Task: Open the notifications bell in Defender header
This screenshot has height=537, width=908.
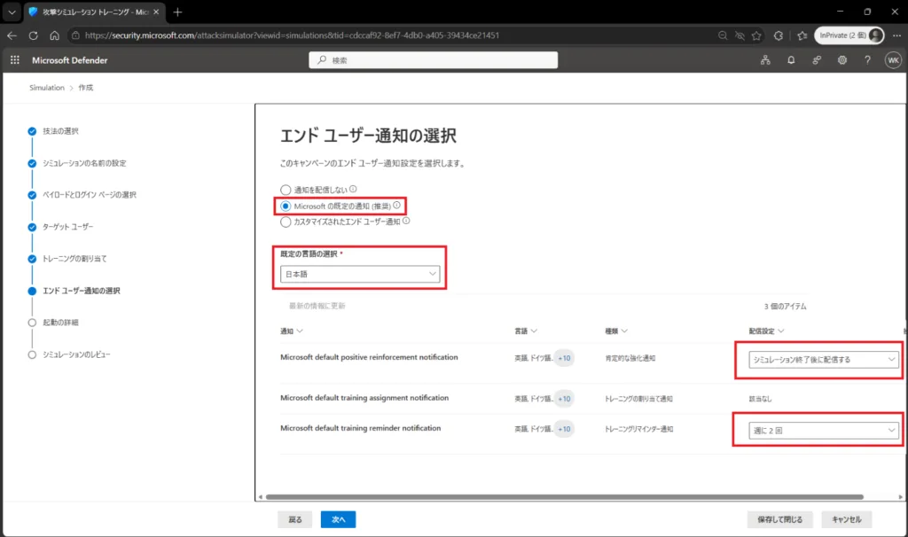Action: pos(791,60)
